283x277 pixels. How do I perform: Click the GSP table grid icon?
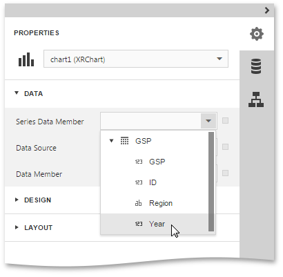point(124,141)
